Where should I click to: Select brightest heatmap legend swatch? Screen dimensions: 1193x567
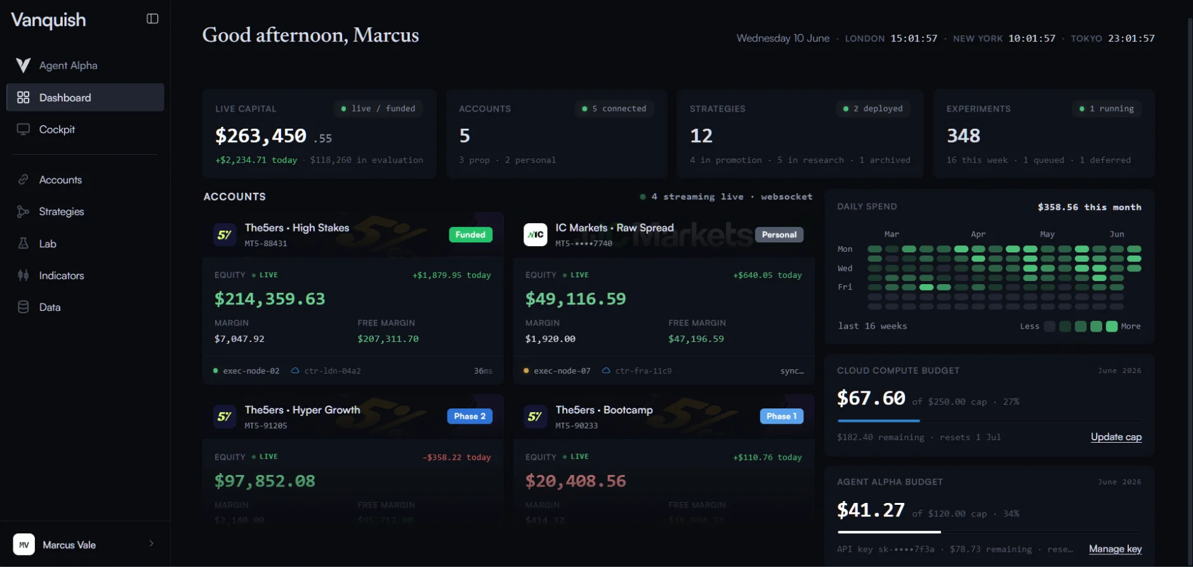point(1112,326)
